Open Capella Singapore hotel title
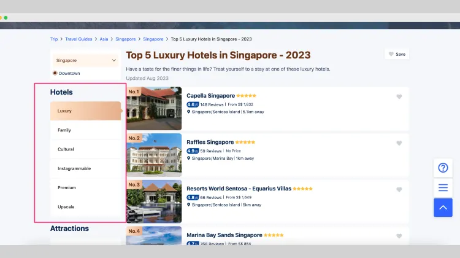This screenshot has height=258, width=460. click(x=210, y=96)
